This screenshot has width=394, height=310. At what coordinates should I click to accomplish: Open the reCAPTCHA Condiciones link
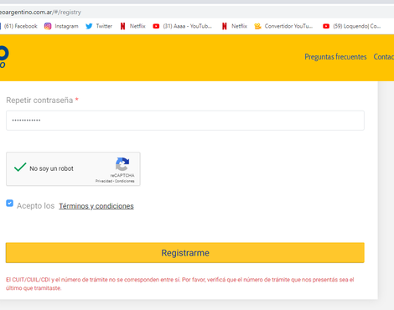coord(125,181)
